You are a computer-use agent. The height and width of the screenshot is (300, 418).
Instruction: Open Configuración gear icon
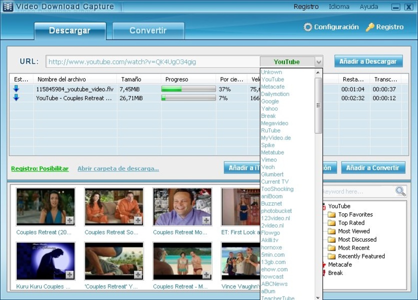pos(307,27)
